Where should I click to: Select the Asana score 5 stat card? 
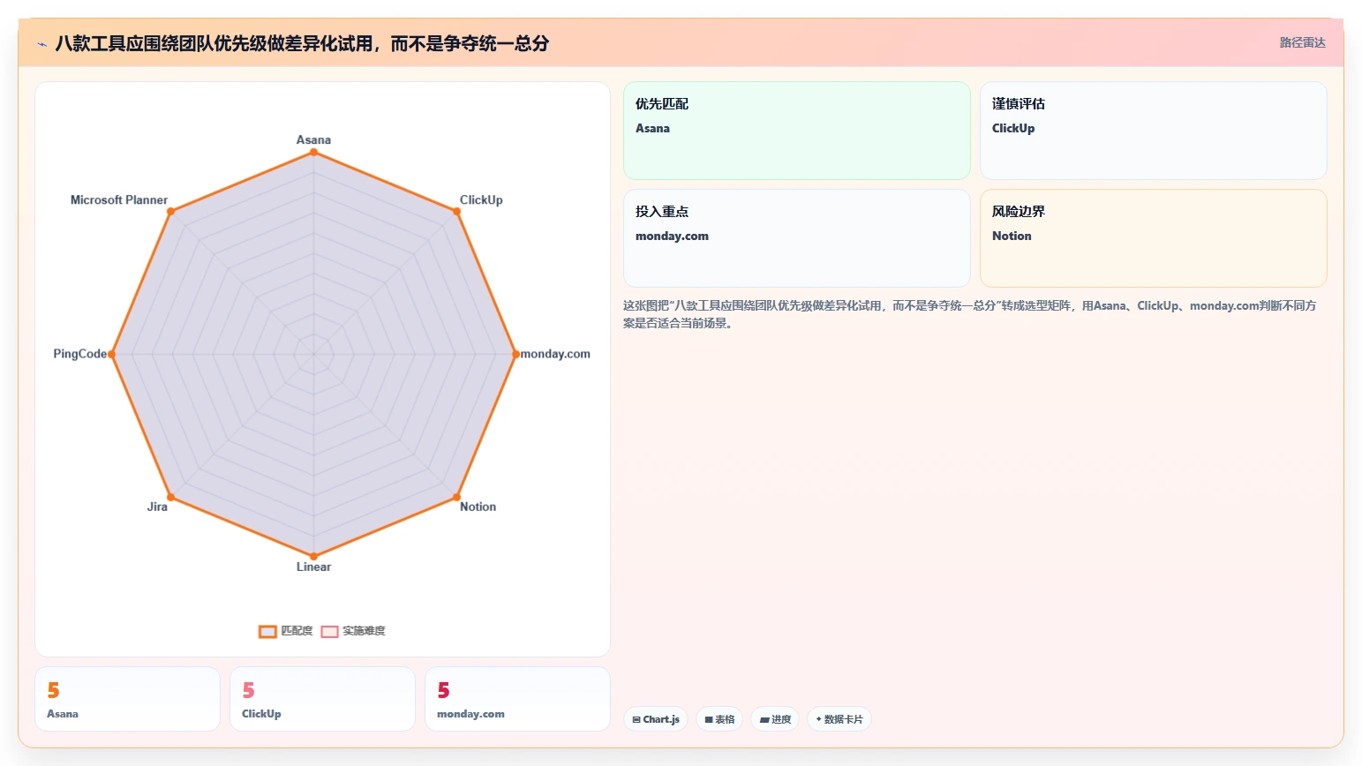click(x=127, y=699)
